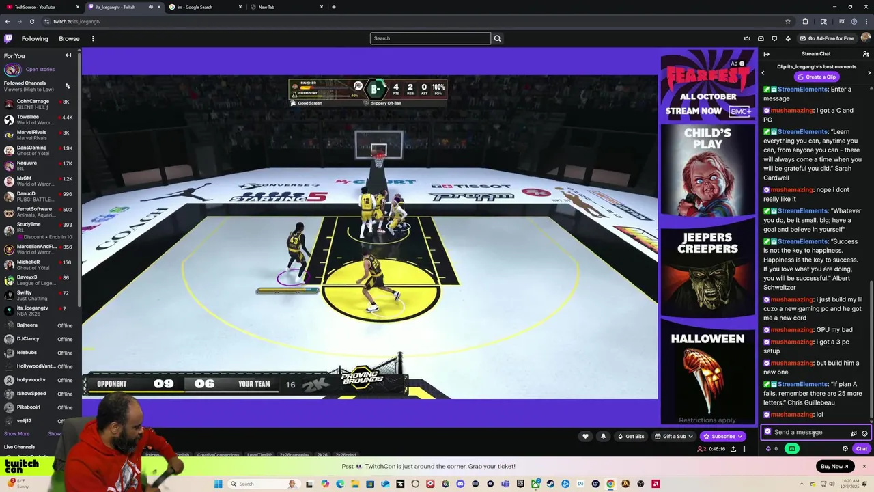874x492 pixels.
Task: Click the chat scrollbar
Action: (x=872, y=348)
